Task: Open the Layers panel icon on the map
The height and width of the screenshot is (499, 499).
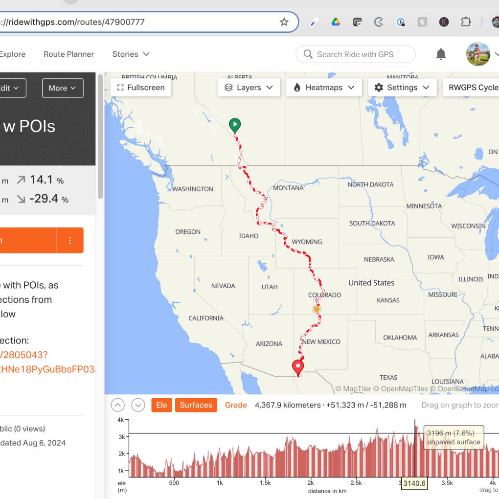Action: 228,87
